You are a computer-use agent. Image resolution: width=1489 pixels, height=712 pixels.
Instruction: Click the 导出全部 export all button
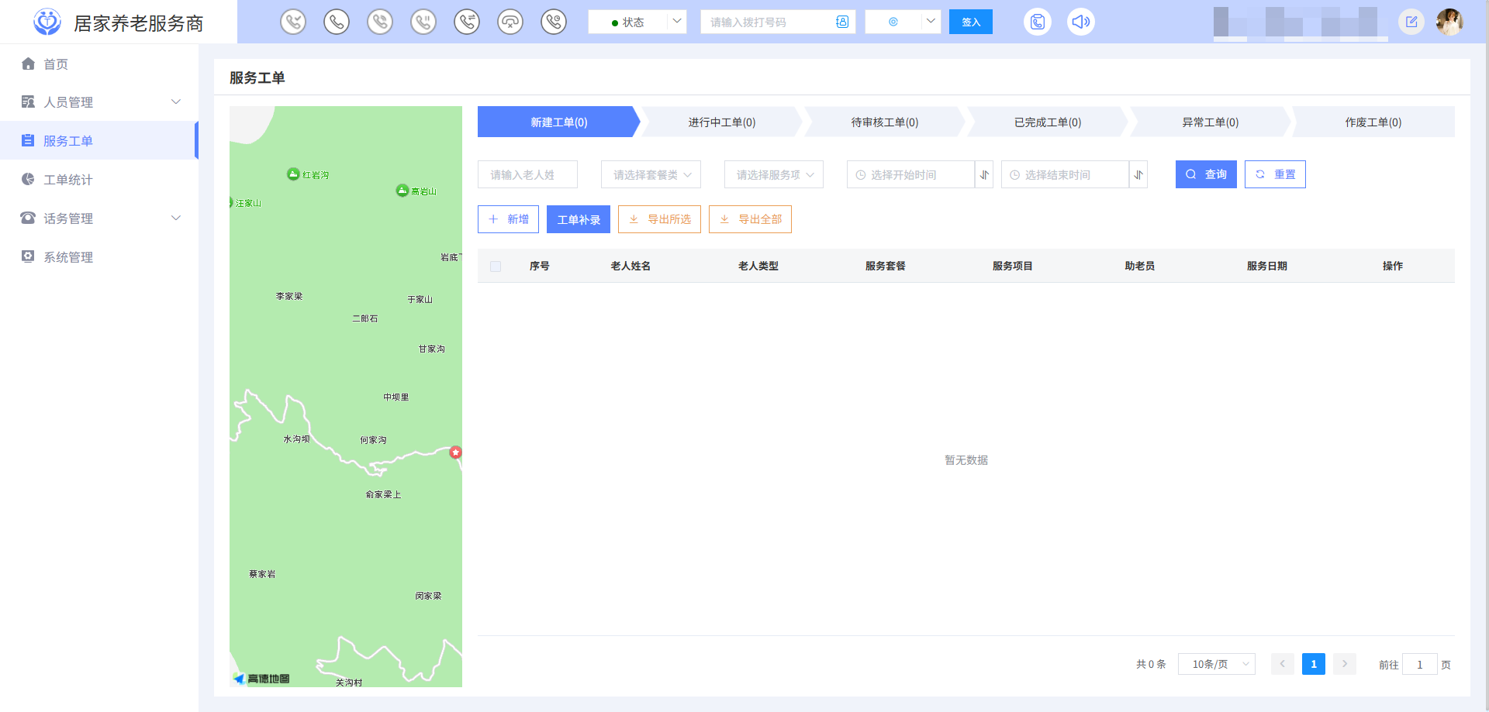750,219
